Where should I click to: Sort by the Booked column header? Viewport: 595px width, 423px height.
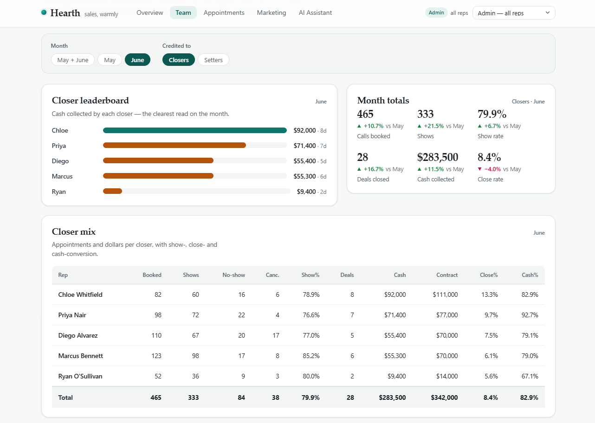152,275
